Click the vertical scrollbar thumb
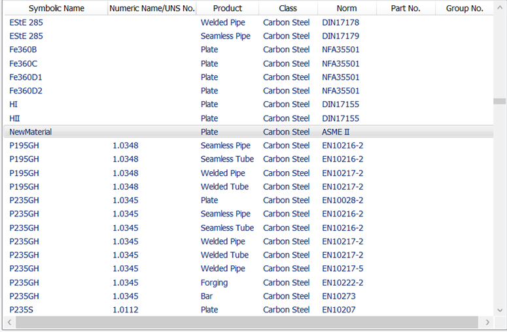The image size is (507, 332). pyautogui.click(x=500, y=101)
